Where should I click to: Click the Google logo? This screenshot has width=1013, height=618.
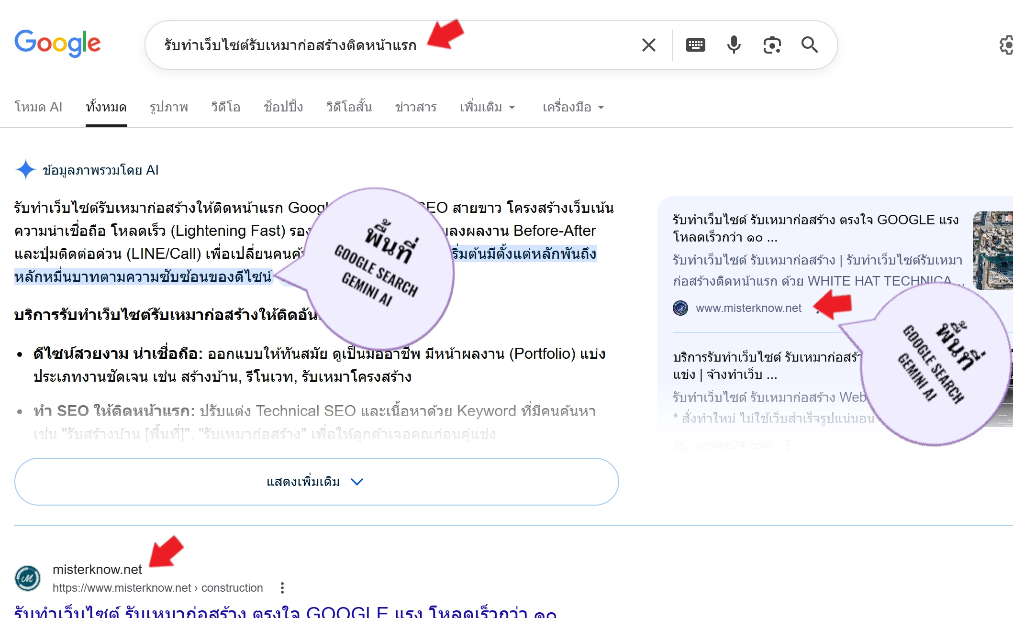[57, 43]
